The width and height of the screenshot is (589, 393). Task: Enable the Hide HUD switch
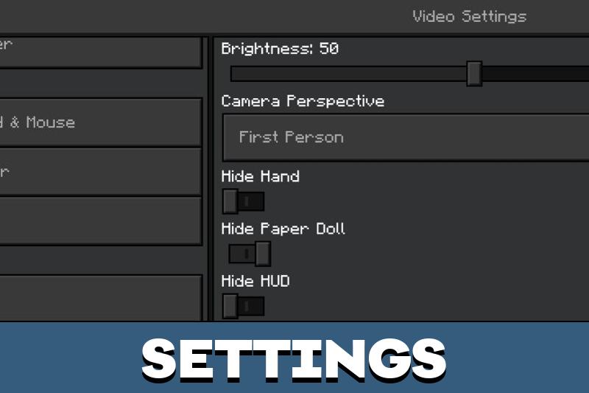point(244,306)
